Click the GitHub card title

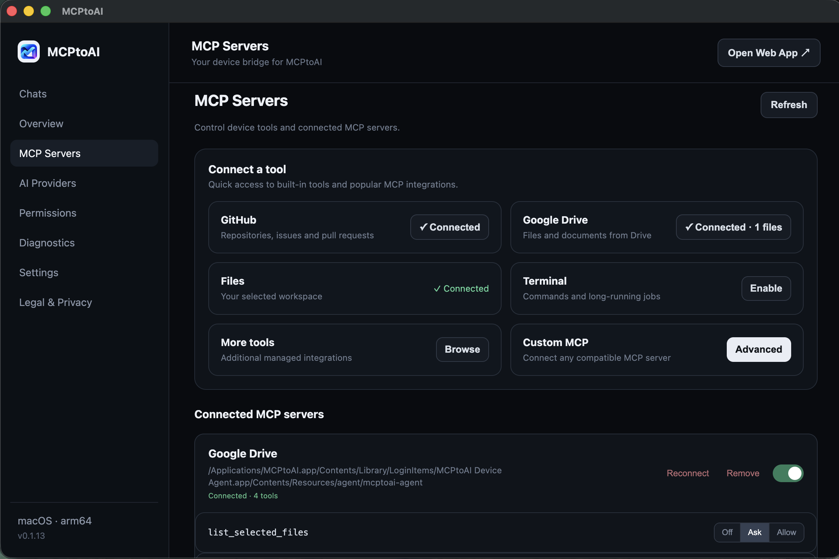tap(238, 220)
